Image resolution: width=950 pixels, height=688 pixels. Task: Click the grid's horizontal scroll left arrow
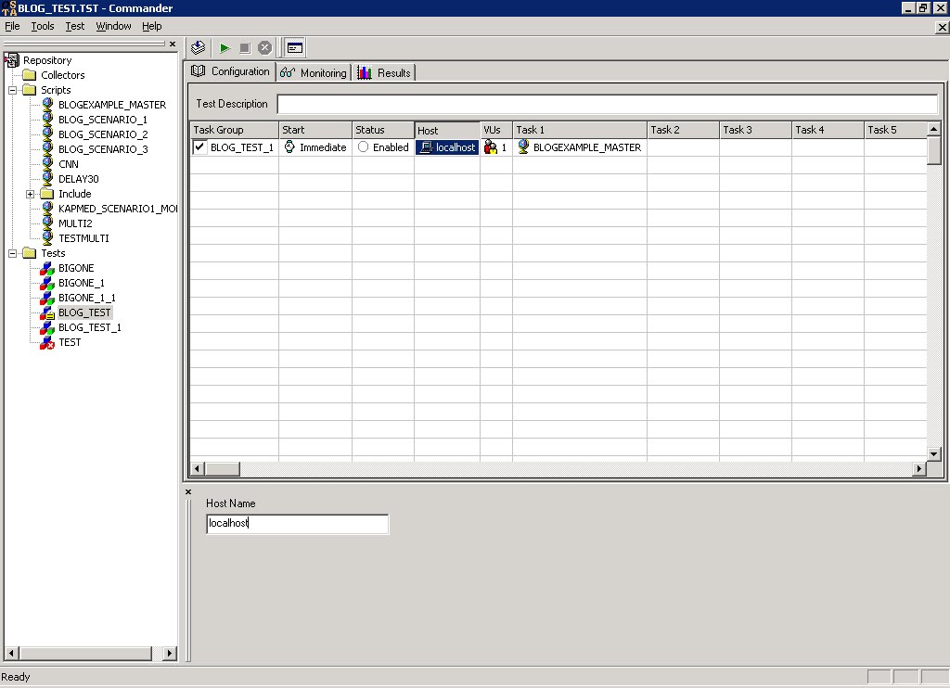[197, 469]
